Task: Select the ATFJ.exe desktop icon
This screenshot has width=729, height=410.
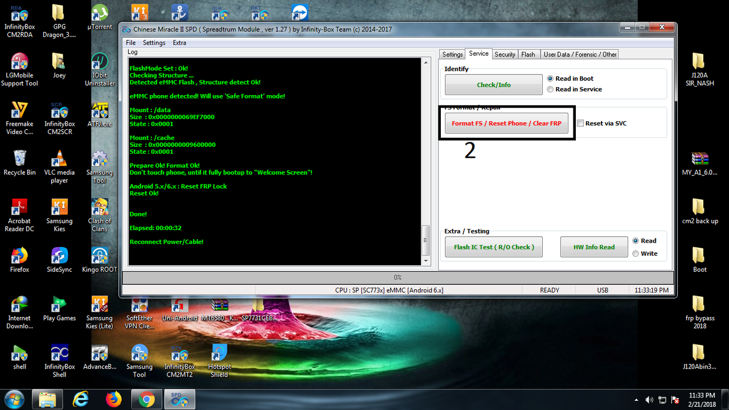Action: click(100, 114)
